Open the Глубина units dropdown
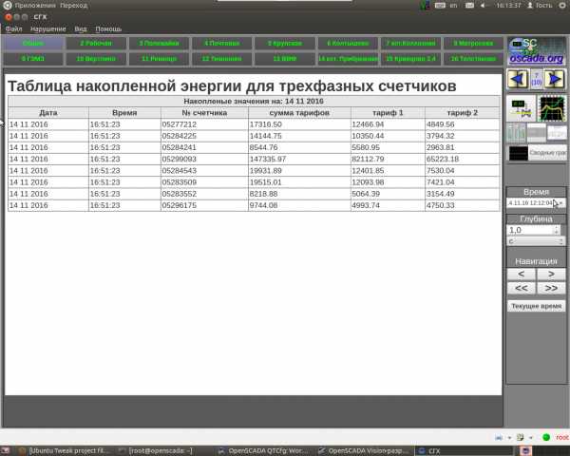Viewport: 570px width, 456px height. click(x=560, y=240)
